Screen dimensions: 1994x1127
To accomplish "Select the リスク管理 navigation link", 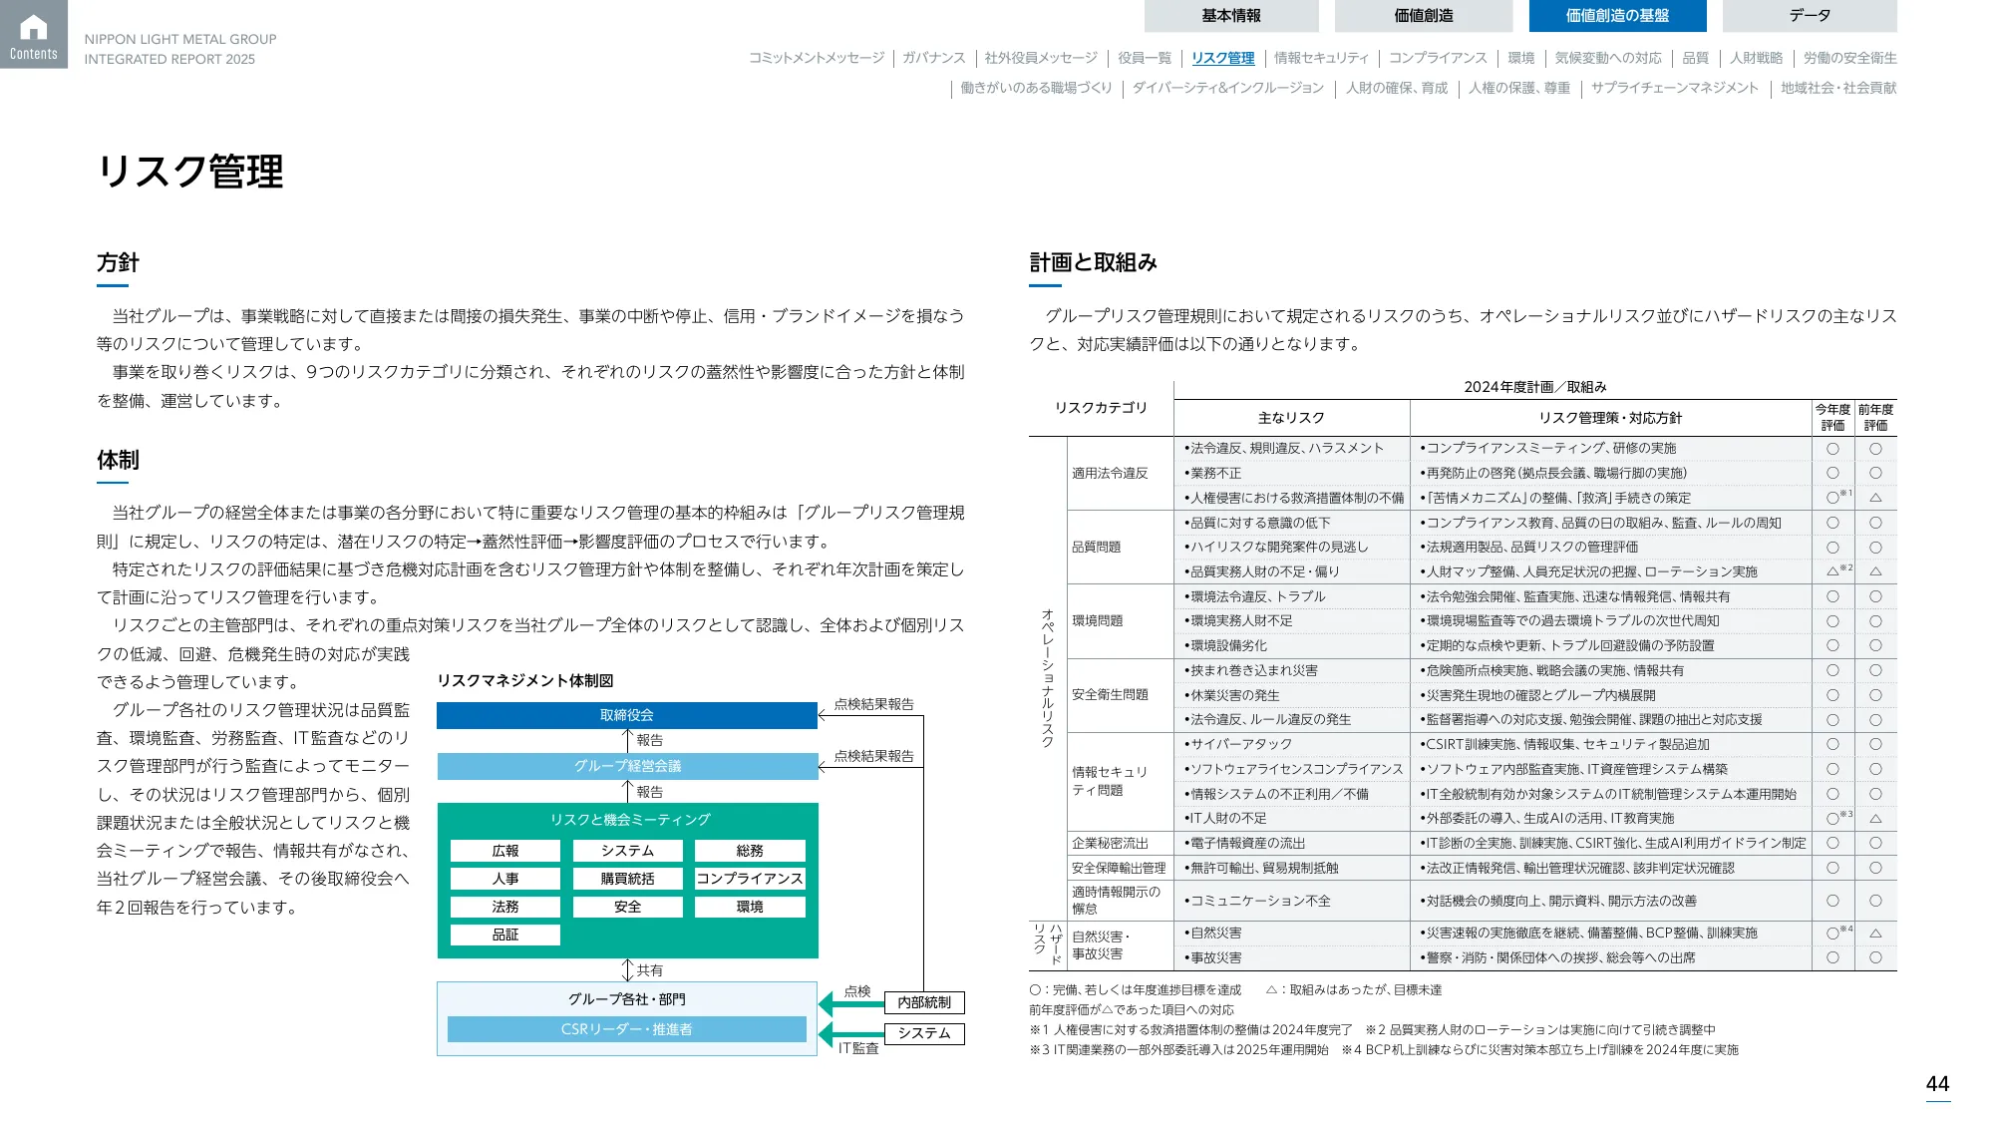I will tap(1222, 59).
